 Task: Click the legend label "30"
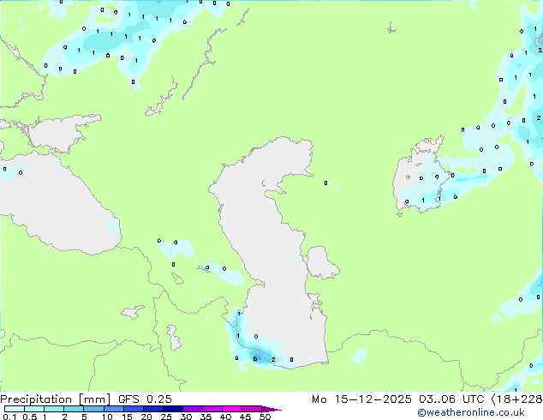click(186, 417)
